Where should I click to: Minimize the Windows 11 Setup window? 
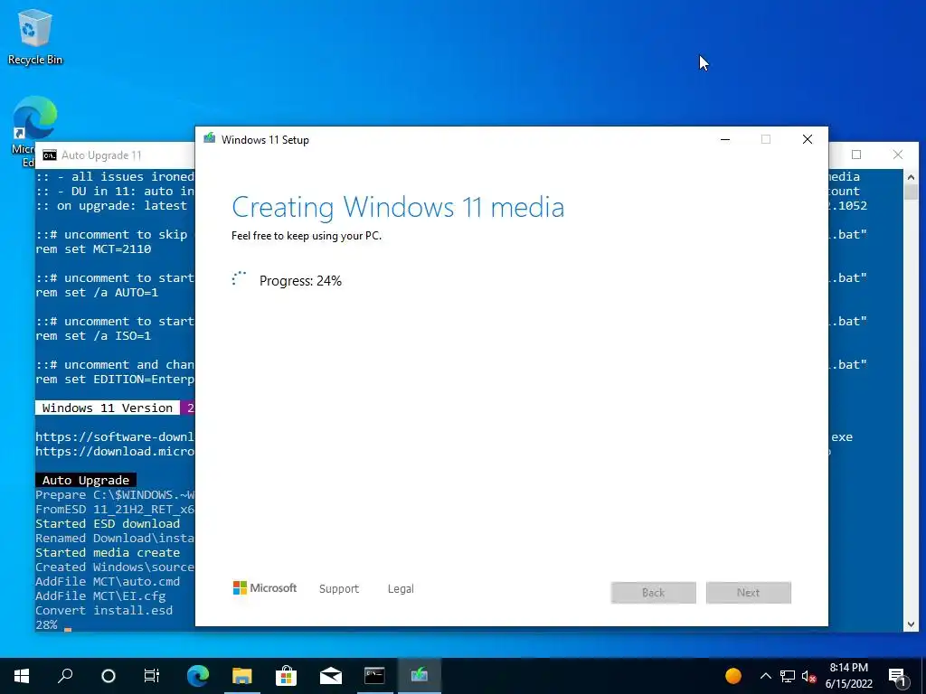tap(725, 139)
